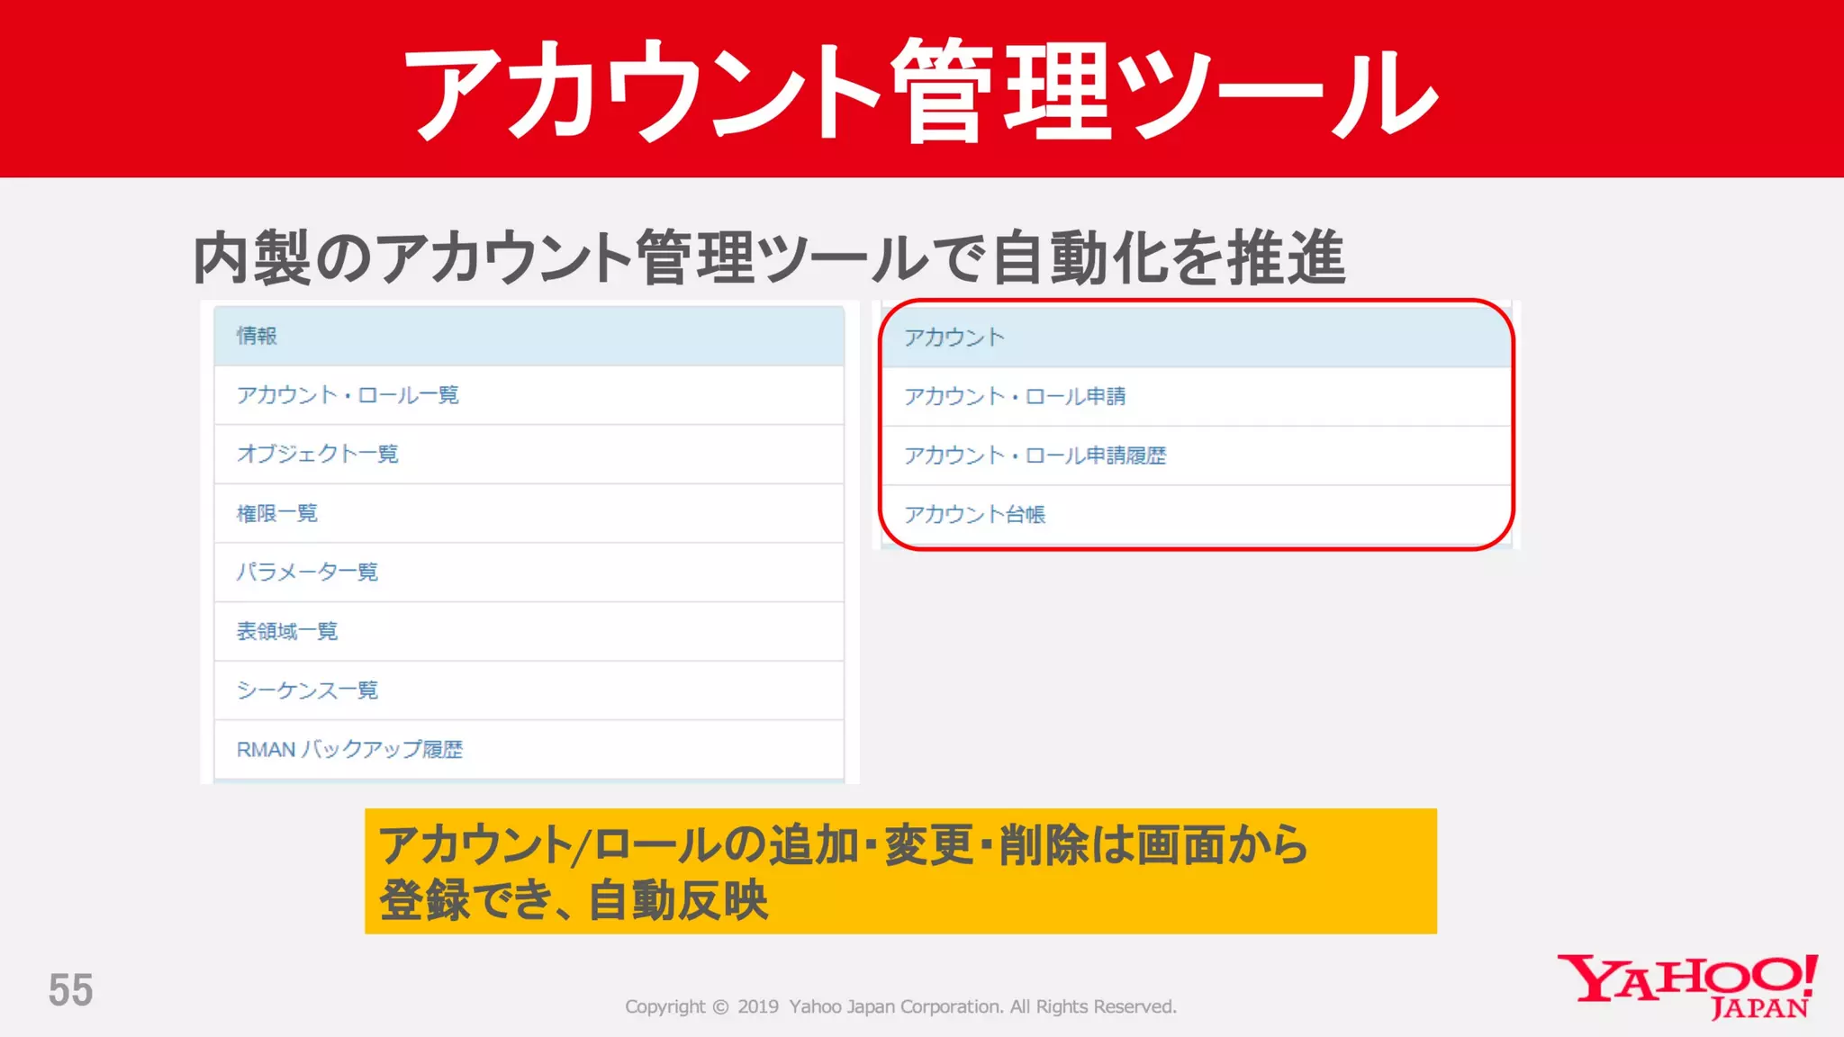This screenshot has height=1037, width=1844.
Task: Click the slide number 55
Action: click(70, 990)
